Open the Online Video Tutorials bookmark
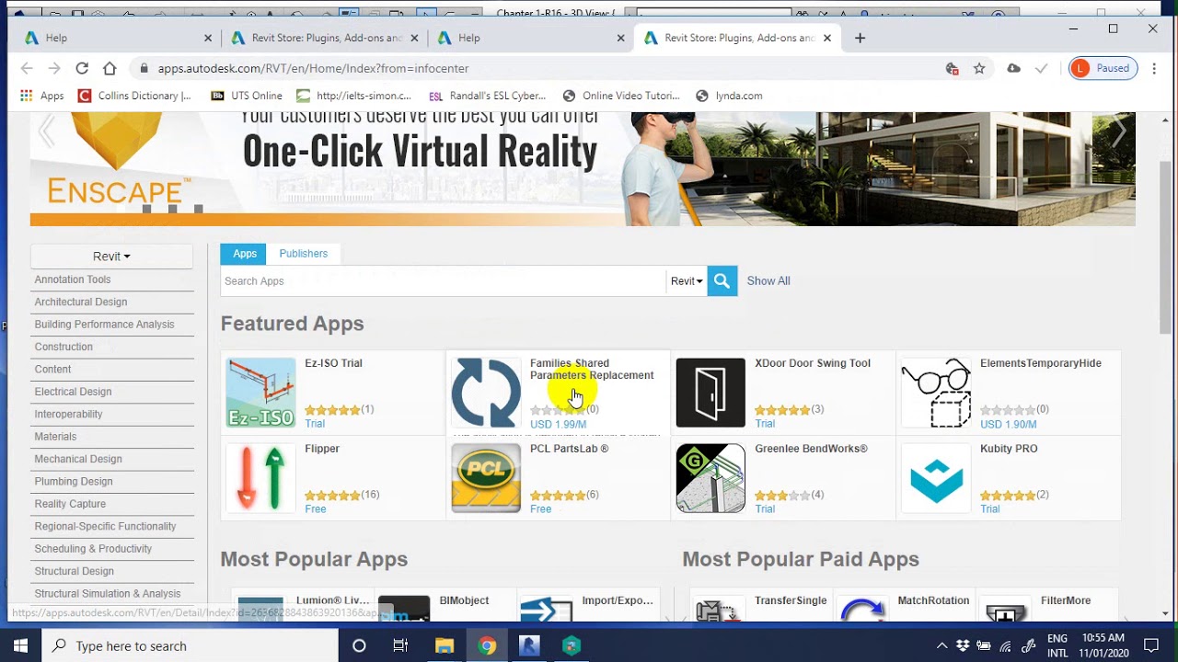 pyautogui.click(x=621, y=96)
